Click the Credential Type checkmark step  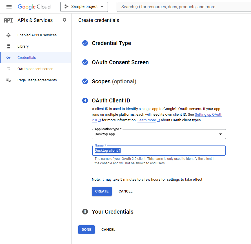click(85, 43)
